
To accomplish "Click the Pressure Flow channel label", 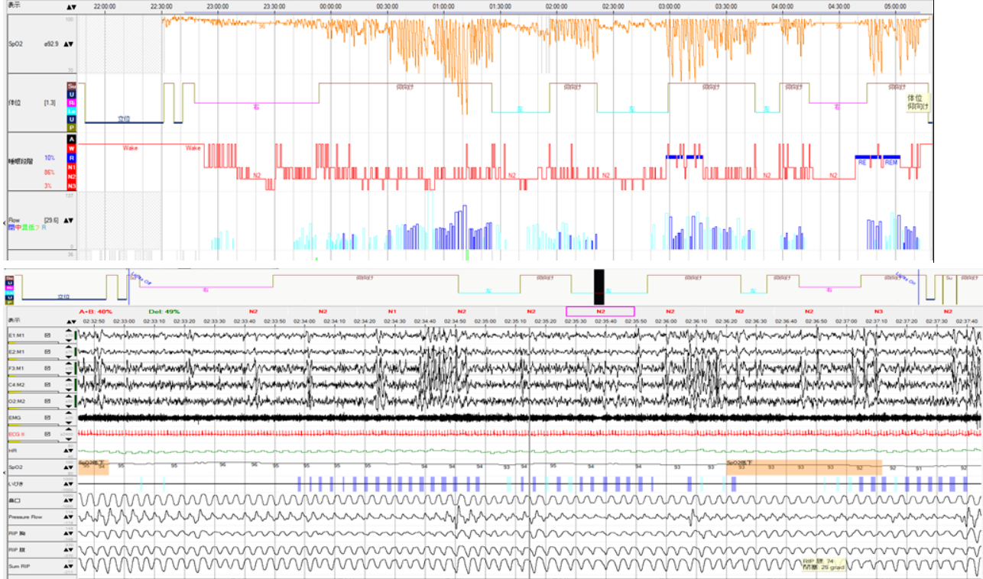I will (x=25, y=517).
